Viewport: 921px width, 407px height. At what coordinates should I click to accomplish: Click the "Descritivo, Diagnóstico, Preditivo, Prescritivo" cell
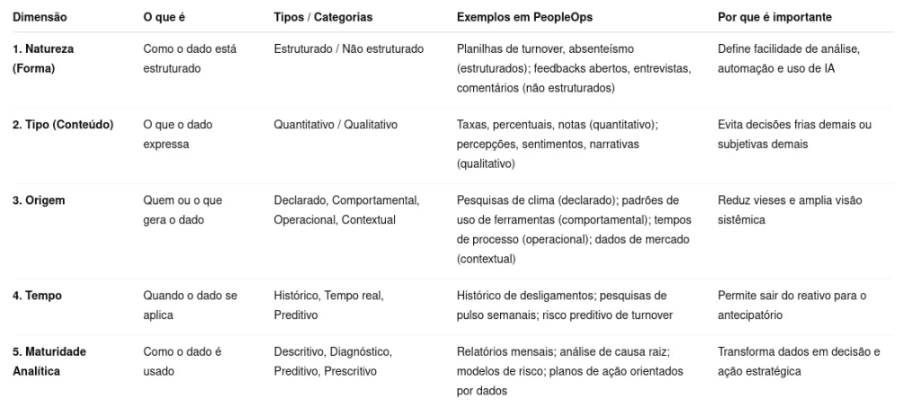[x=333, y=361]
